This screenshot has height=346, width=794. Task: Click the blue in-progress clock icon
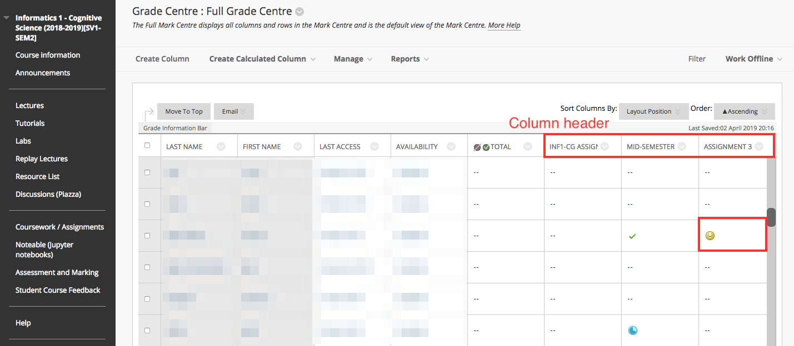(632, 330)
